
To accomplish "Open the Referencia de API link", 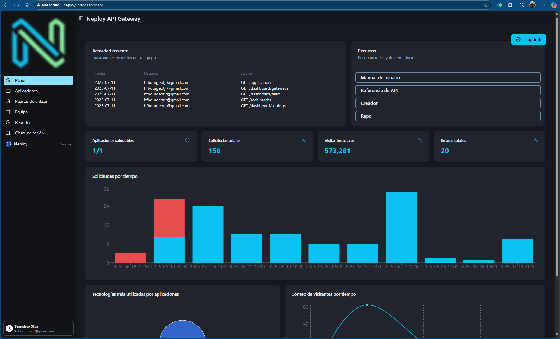I will pos(448,90).
